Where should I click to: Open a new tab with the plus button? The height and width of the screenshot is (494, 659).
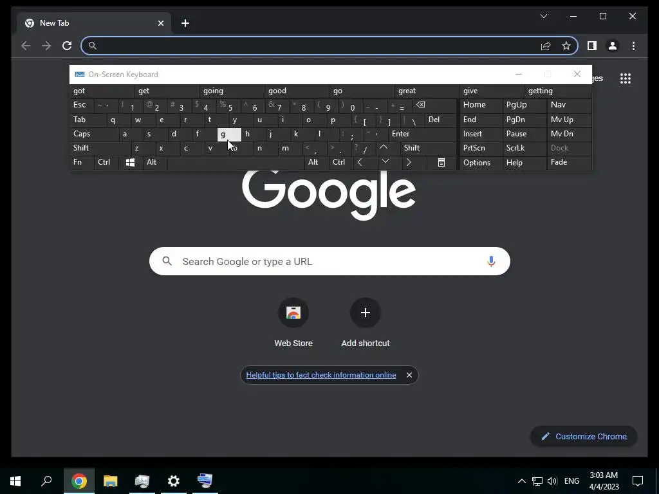185,23
